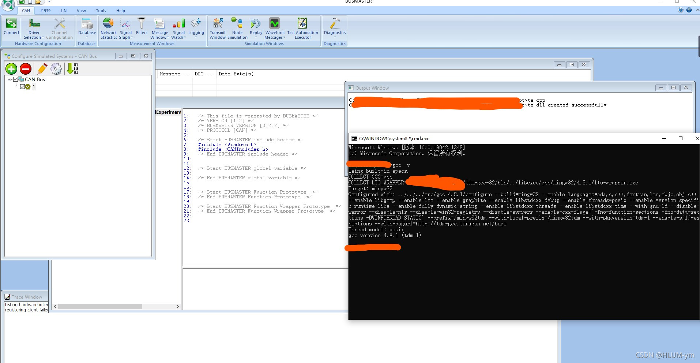Viewport: 700px width, 363px height.
Task: Open Signal Watch tool
Action: [x=178, y=28]
